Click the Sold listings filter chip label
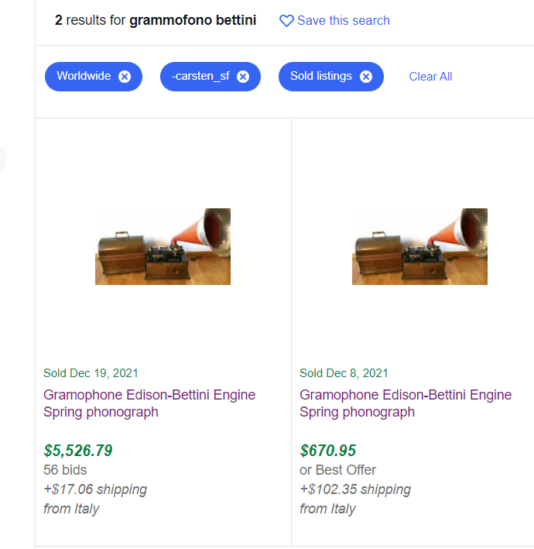Image resolution: width=534 pixels, height=549 pixels. 320,77
